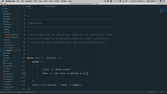Click the forward navigation arrow beside tabs
This screenshot has height=94, width=167.
[x=24, y=6]
